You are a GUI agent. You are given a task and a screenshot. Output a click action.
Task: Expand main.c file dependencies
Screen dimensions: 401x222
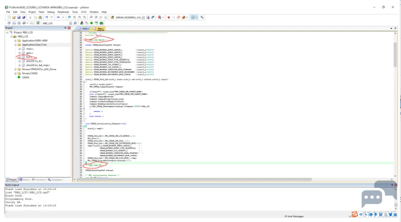tap(20, 48)
